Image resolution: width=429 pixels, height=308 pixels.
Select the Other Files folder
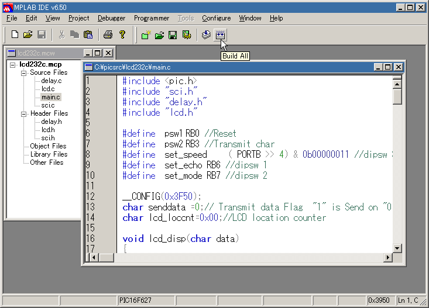(46, 162)
